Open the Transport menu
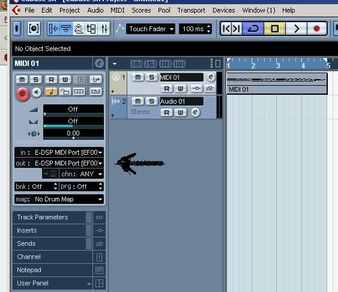 (191, 10)
